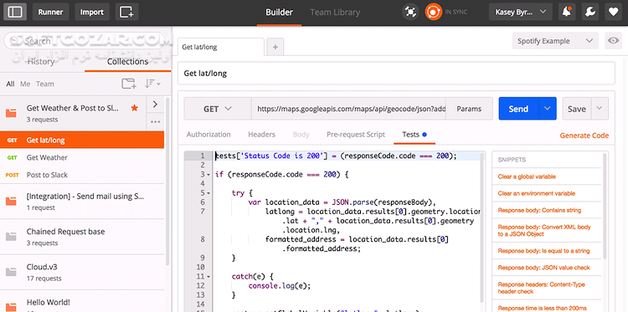
Task: Click the interceptor satellite icon
Action: click(x=410, y=12)
